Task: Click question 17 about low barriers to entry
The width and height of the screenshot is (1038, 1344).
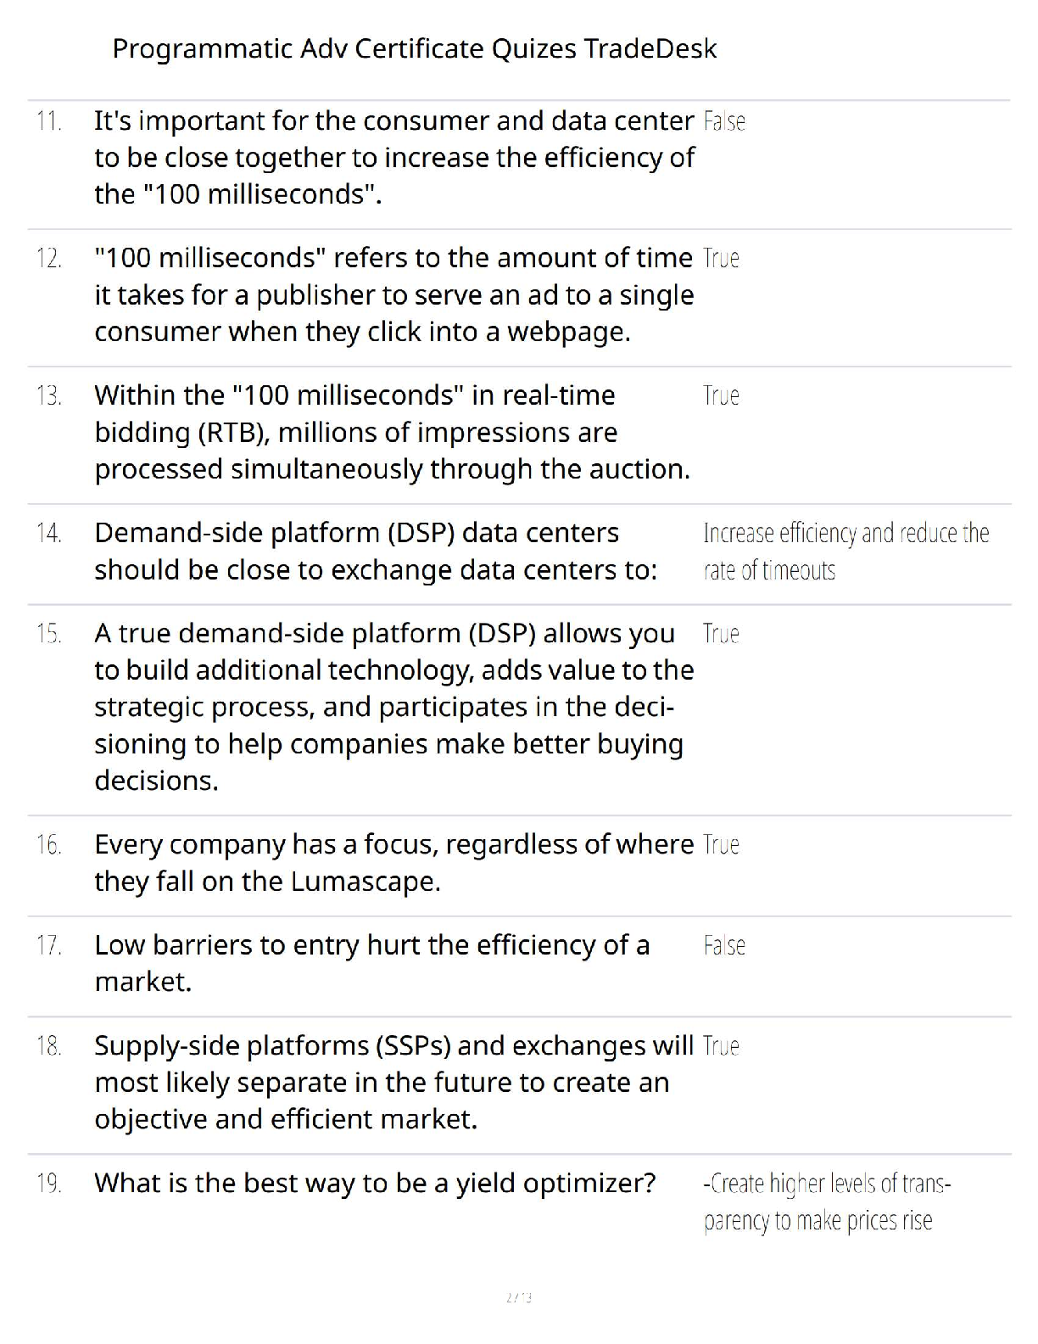Action: pos(371,963)
